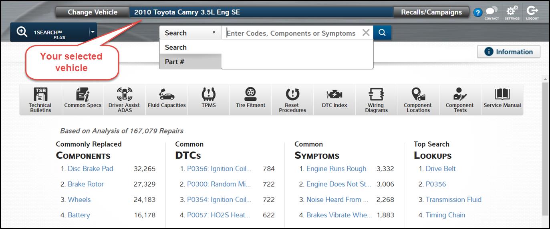Open Component Locations icon
The width and height of the screenshot is (550, 229).
coord(418,100)
